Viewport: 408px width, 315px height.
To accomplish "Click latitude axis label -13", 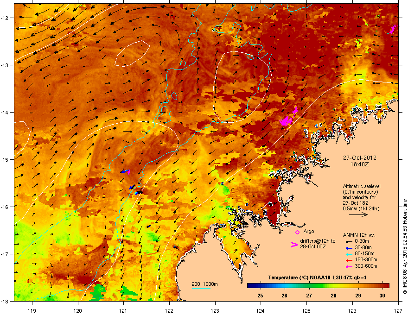I will (x=5, y=65).
